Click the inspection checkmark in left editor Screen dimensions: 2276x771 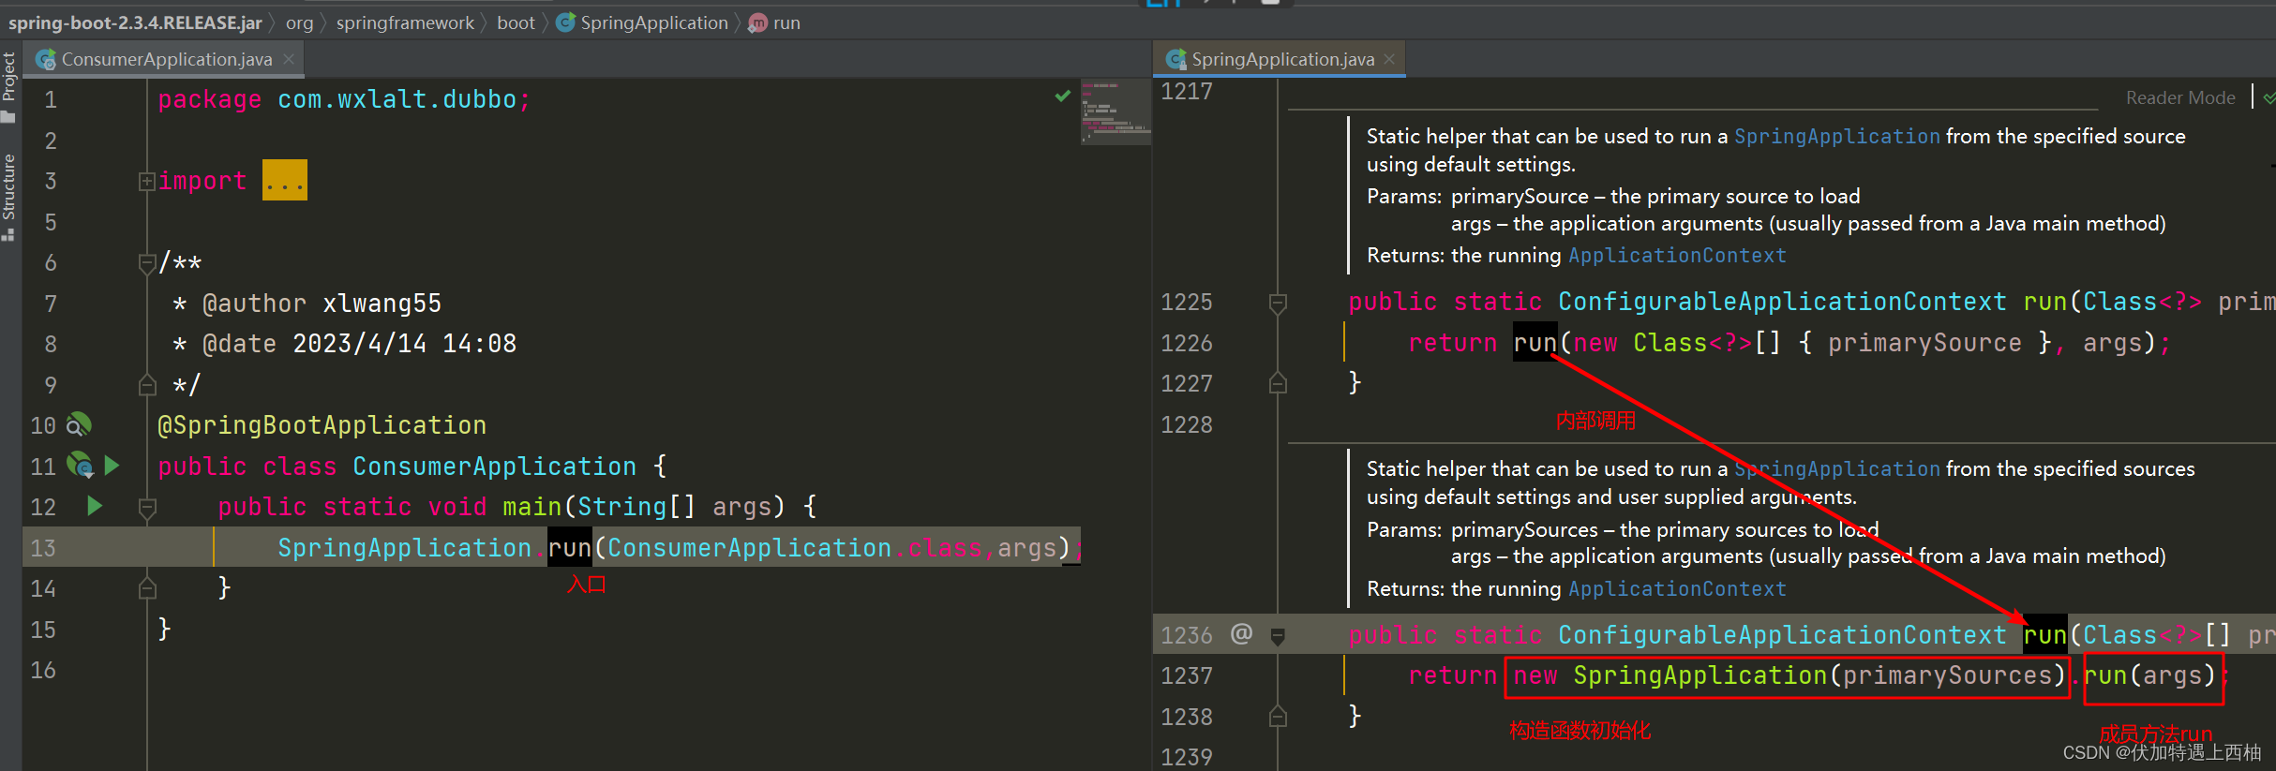pos(1062,96)
